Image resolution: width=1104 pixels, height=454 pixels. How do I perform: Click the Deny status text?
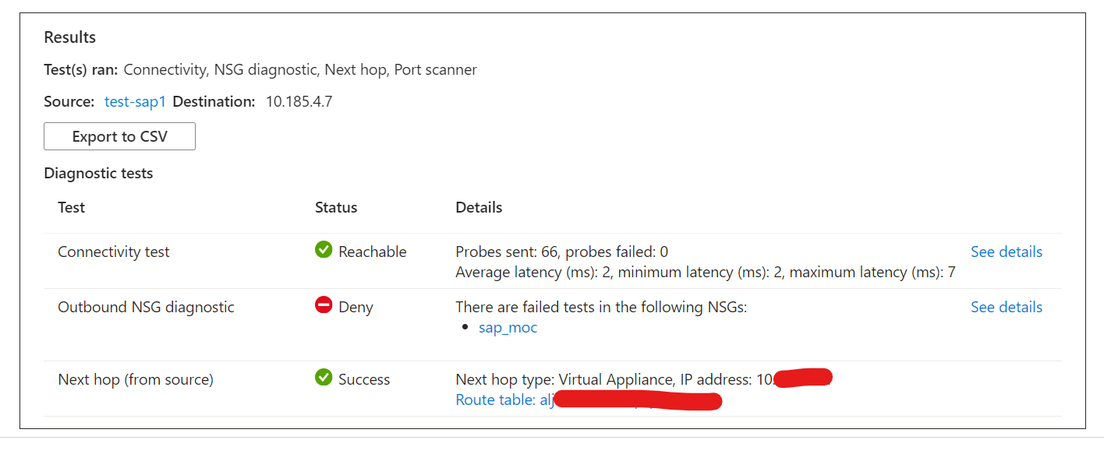356,307
